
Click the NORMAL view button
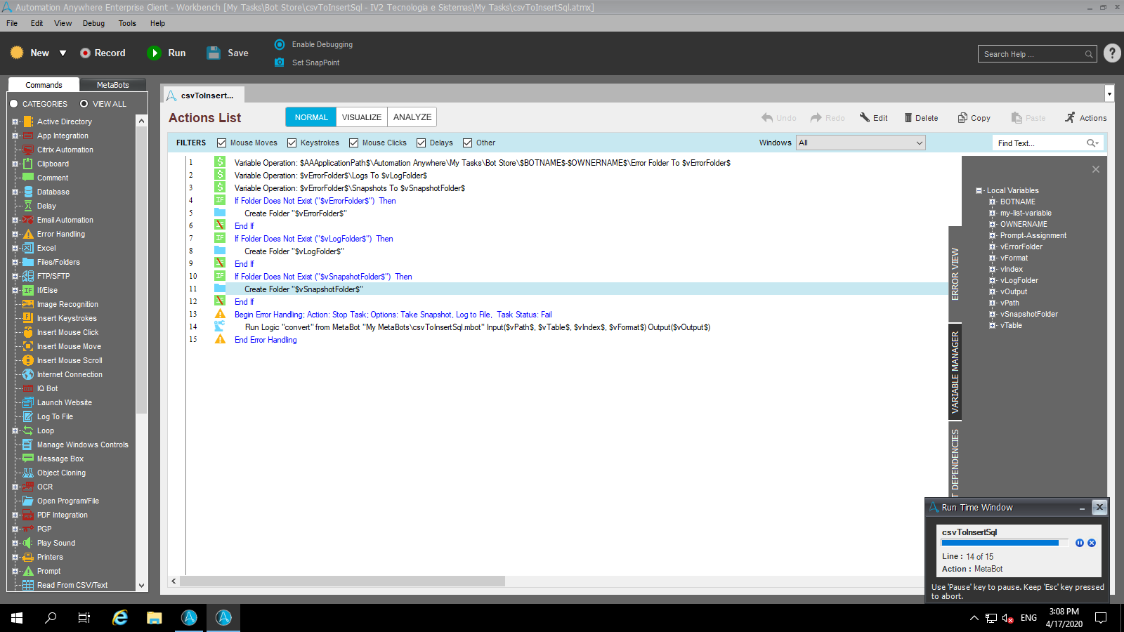tap(311, 117)
